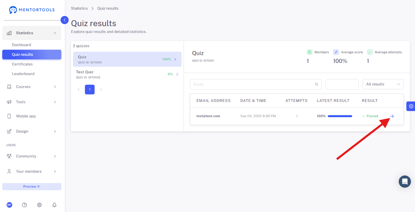415x212 pixels.
Task: Open the chat support bubble
Action: 405,181
